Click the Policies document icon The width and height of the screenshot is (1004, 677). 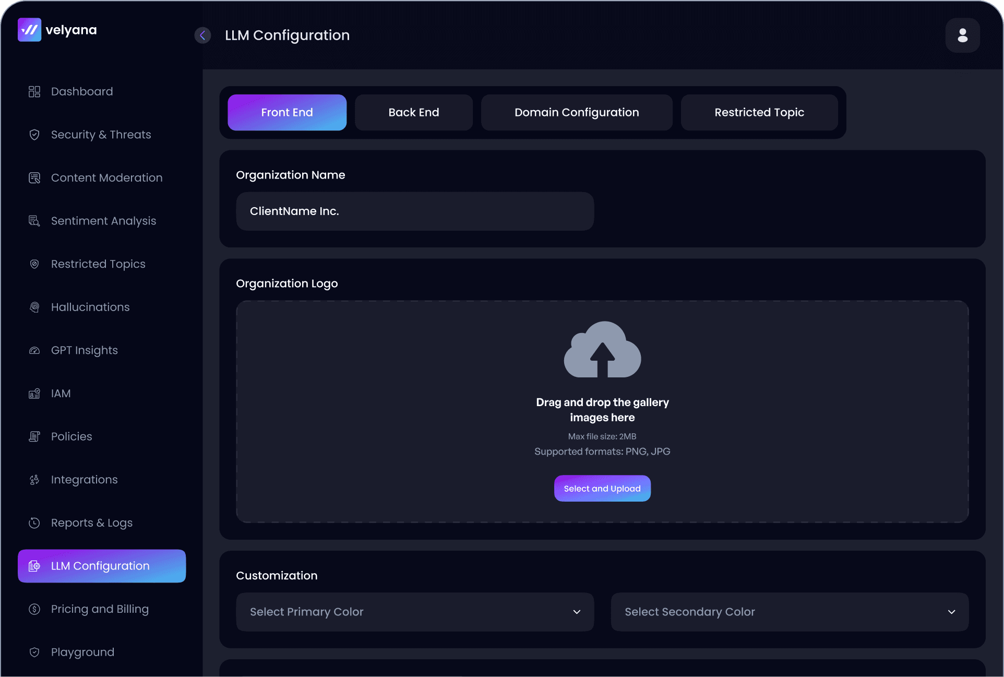34,436
